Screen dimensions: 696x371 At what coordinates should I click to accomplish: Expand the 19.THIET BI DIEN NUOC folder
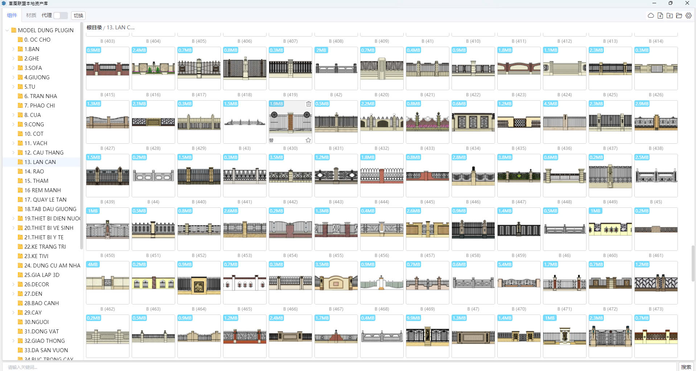(x=13, y=219)
